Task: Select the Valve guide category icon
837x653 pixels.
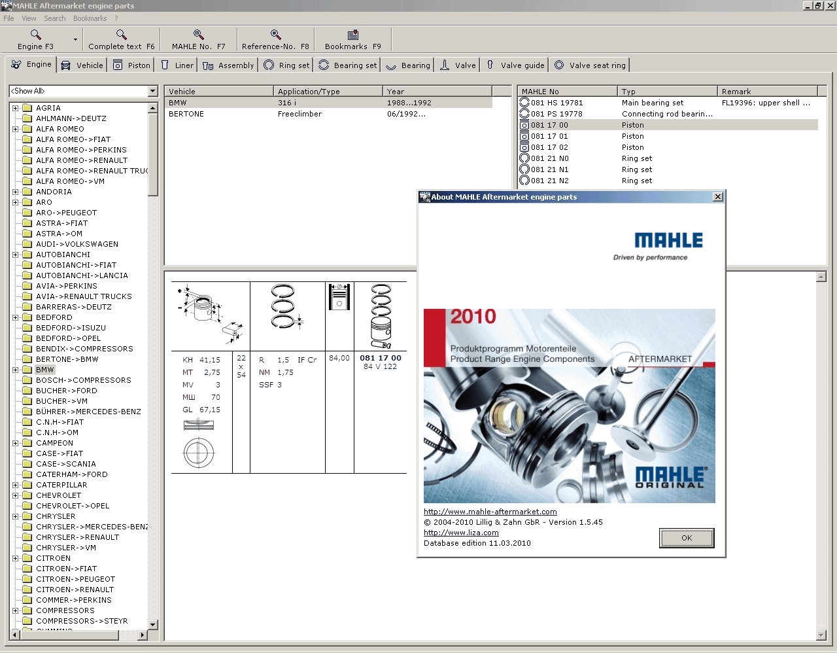Action: [490, 65]
